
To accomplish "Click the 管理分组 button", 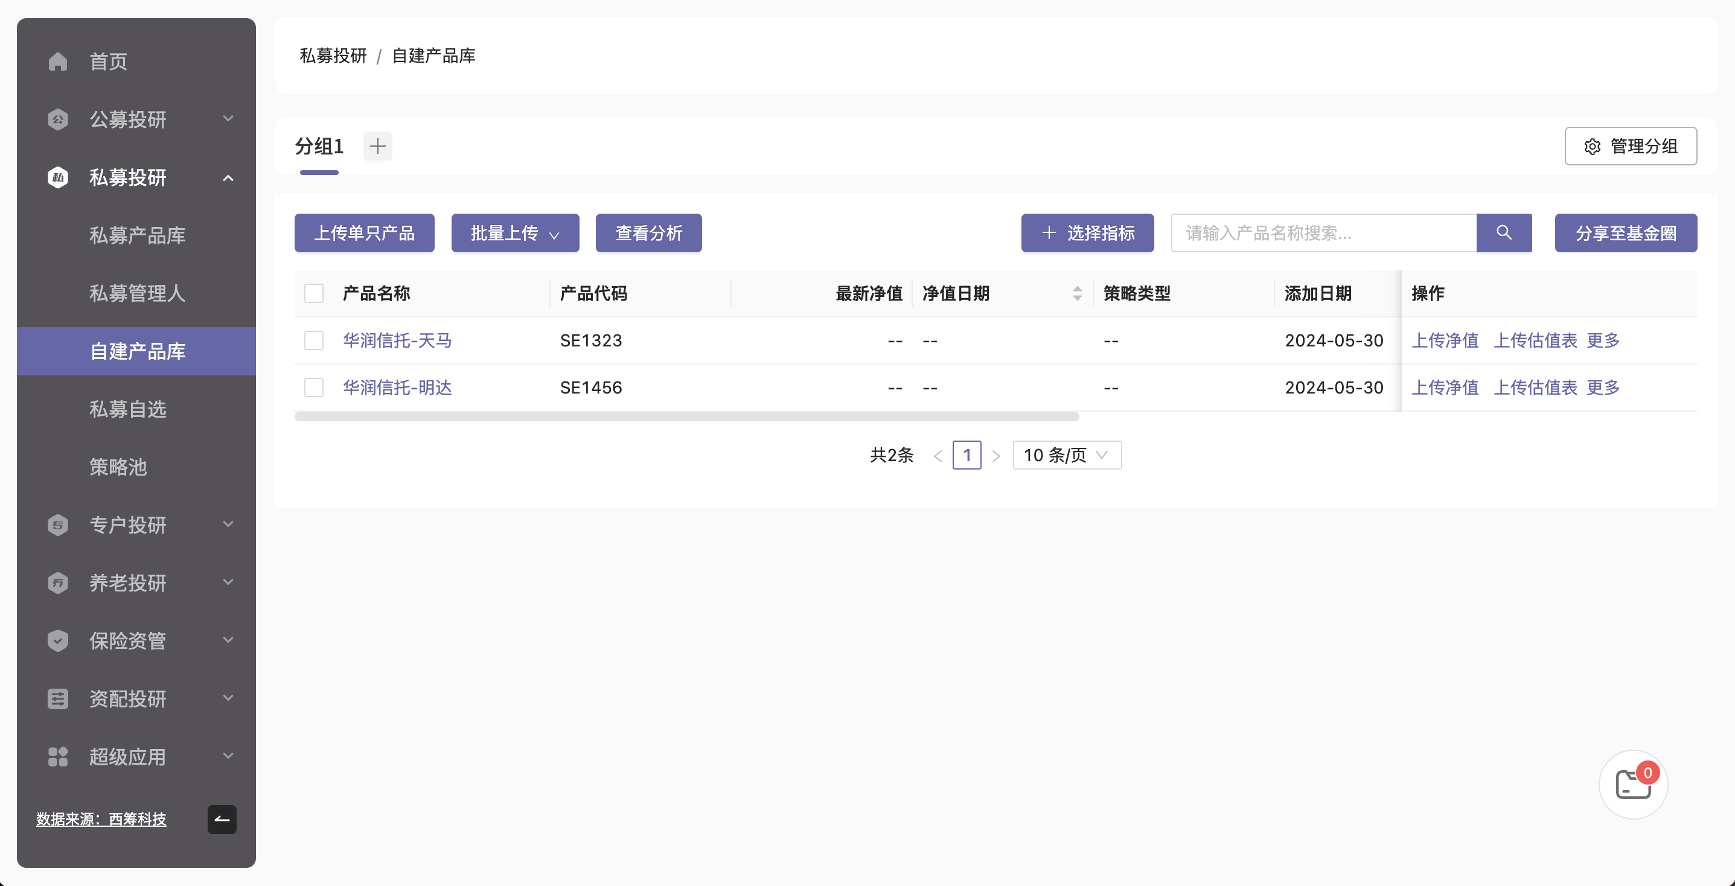I will point(1630,146).
